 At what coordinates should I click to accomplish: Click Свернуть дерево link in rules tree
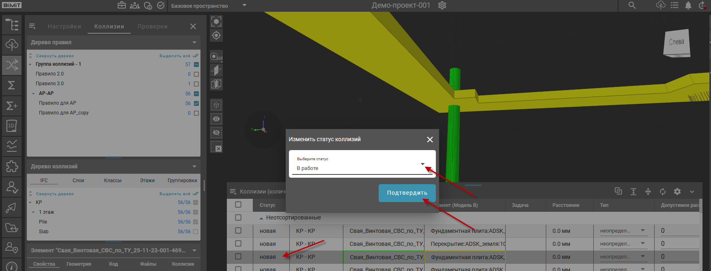55,56
